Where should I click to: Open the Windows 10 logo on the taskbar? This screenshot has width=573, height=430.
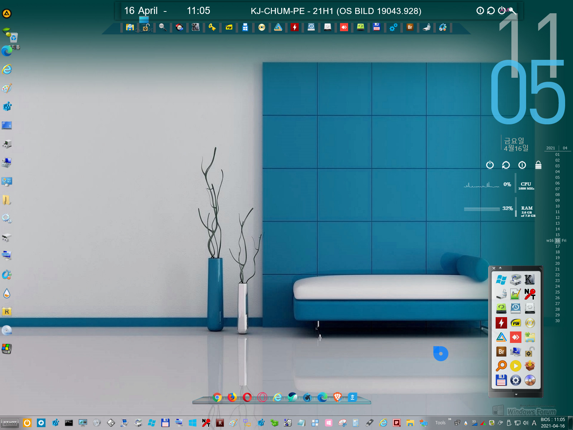(x=193, y=423)
